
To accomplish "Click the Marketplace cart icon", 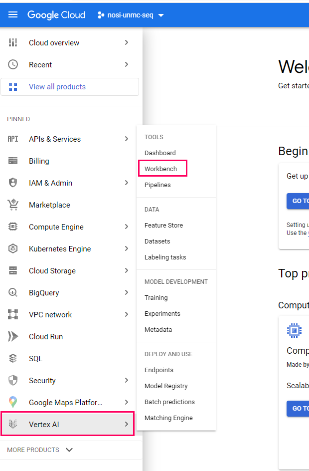I will tap(13, 205).
